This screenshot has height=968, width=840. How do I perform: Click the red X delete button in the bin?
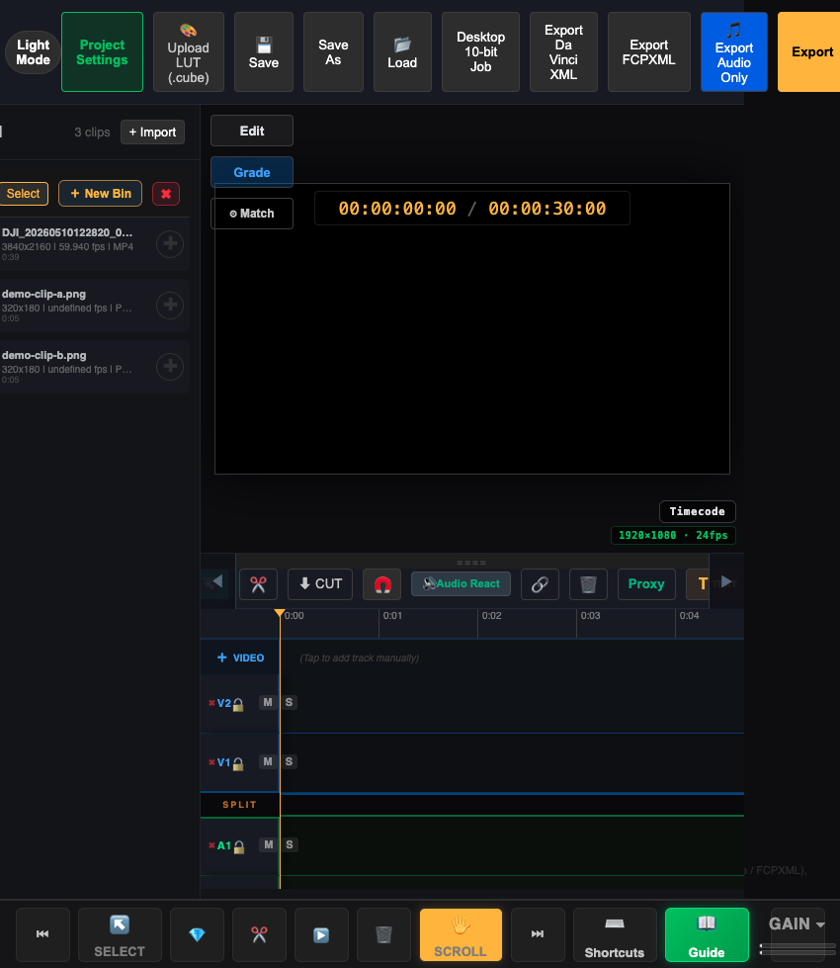tap(166, 194)
